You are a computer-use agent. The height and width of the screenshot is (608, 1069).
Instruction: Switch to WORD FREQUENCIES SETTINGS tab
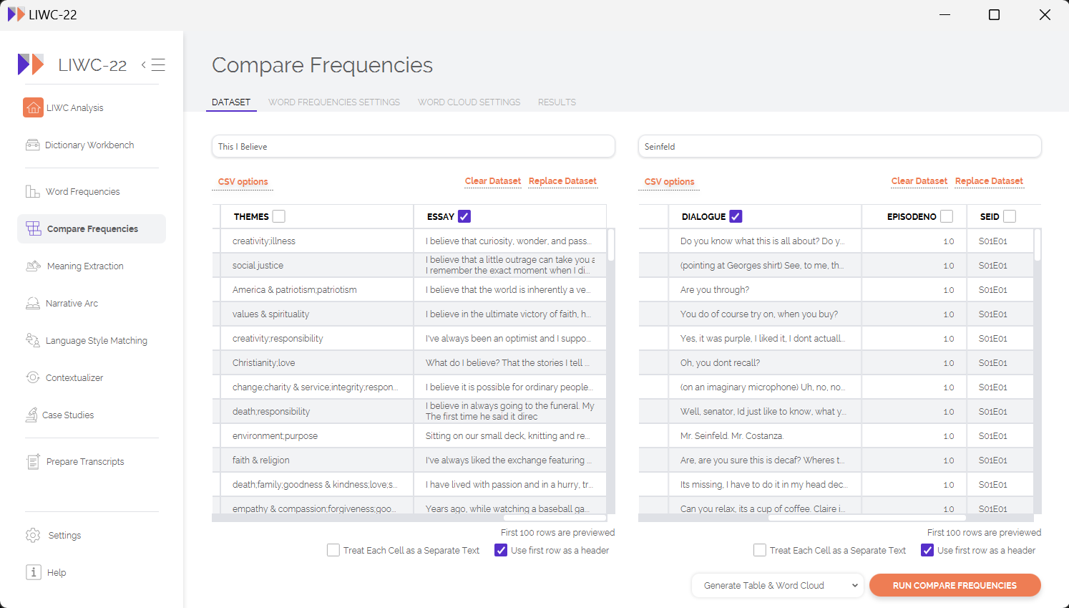click(x=334, y=102)
